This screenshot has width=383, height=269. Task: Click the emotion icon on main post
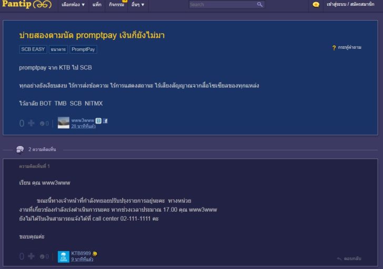[x=42, y=123]
